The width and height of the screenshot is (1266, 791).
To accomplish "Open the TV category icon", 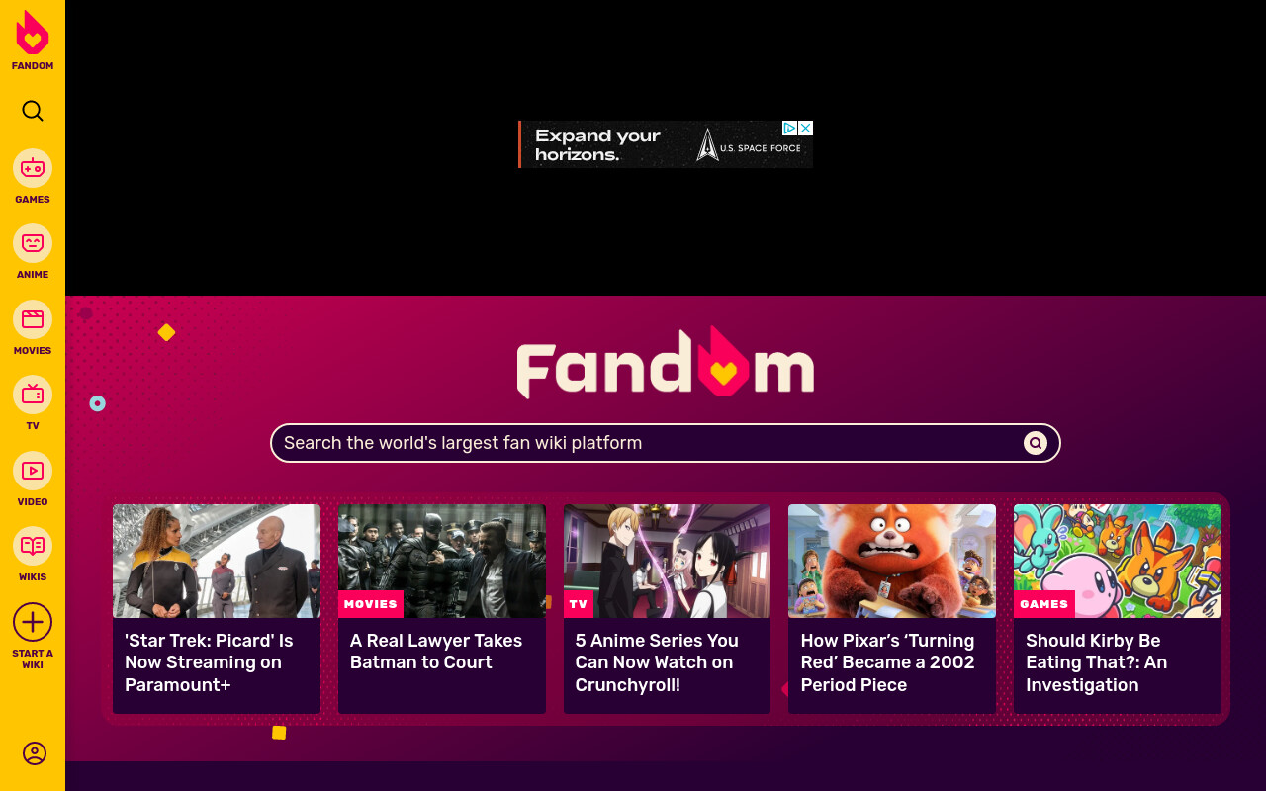I will point(33,395).
